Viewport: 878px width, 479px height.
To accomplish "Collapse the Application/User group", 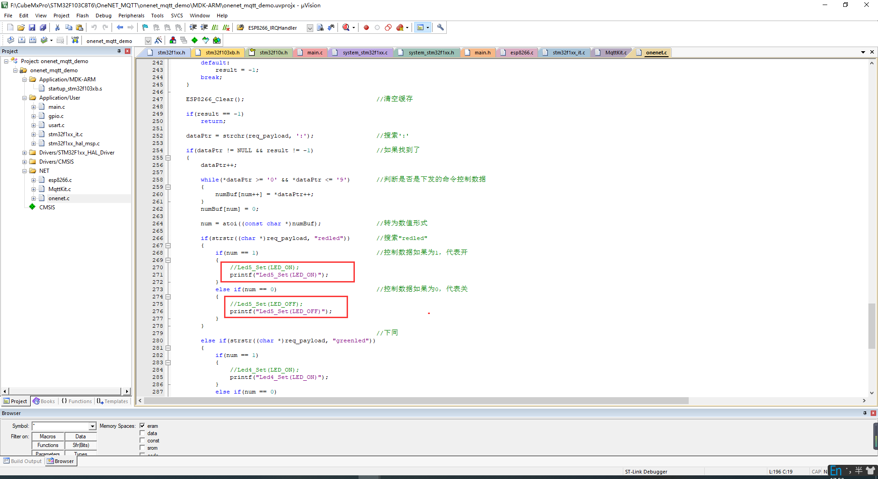I will (x=24, y=97).
